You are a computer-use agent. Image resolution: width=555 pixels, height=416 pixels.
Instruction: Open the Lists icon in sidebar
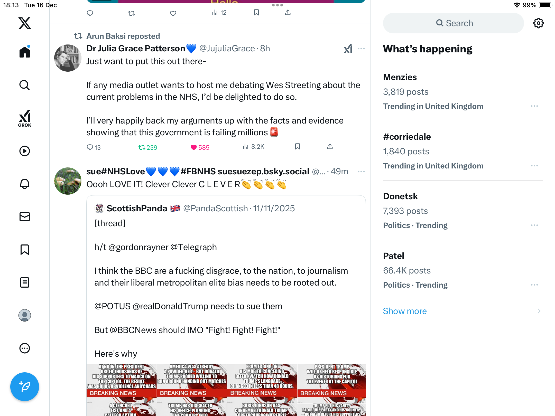tap(25, 282)
